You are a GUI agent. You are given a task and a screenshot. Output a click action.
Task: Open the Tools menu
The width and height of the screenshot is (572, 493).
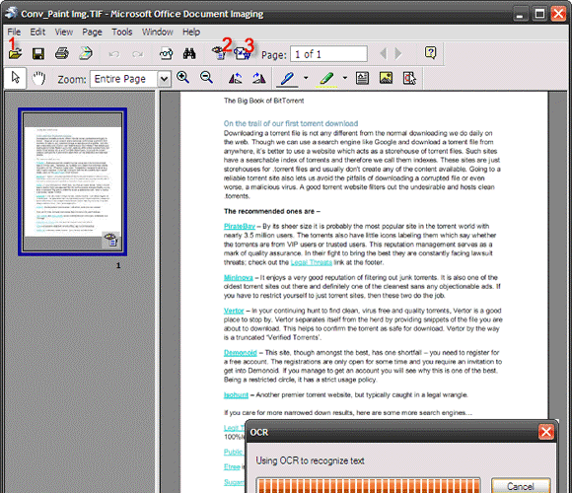(x=122, y=33)
